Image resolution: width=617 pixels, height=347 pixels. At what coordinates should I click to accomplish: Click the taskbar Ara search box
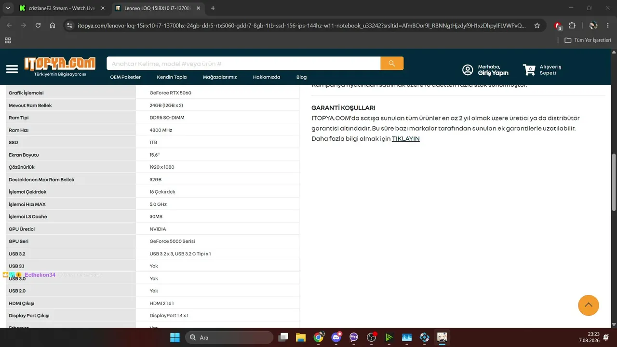pyautogui.click(x=229, y=337)
